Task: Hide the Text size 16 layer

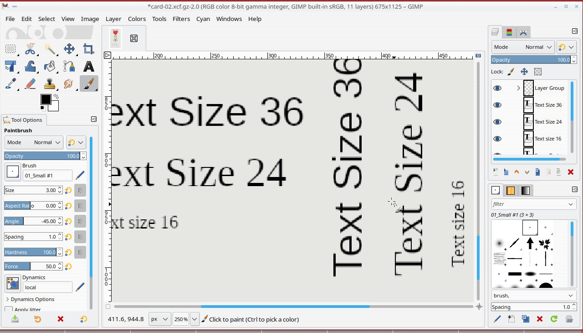Action: 497,139
